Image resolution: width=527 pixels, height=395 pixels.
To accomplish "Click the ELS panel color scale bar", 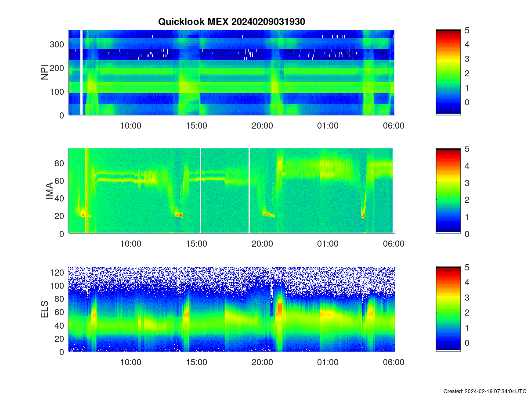I will coord(448,309).
